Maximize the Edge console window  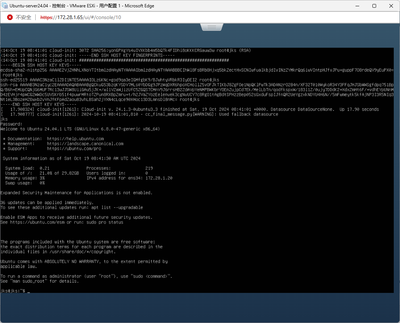point(374,6)
